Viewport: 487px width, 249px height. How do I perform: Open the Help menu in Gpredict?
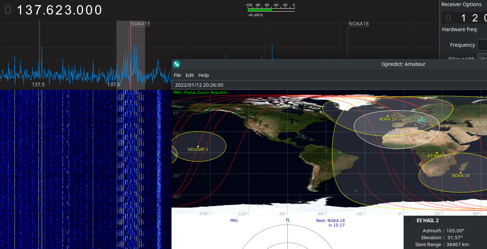point(203,75)
